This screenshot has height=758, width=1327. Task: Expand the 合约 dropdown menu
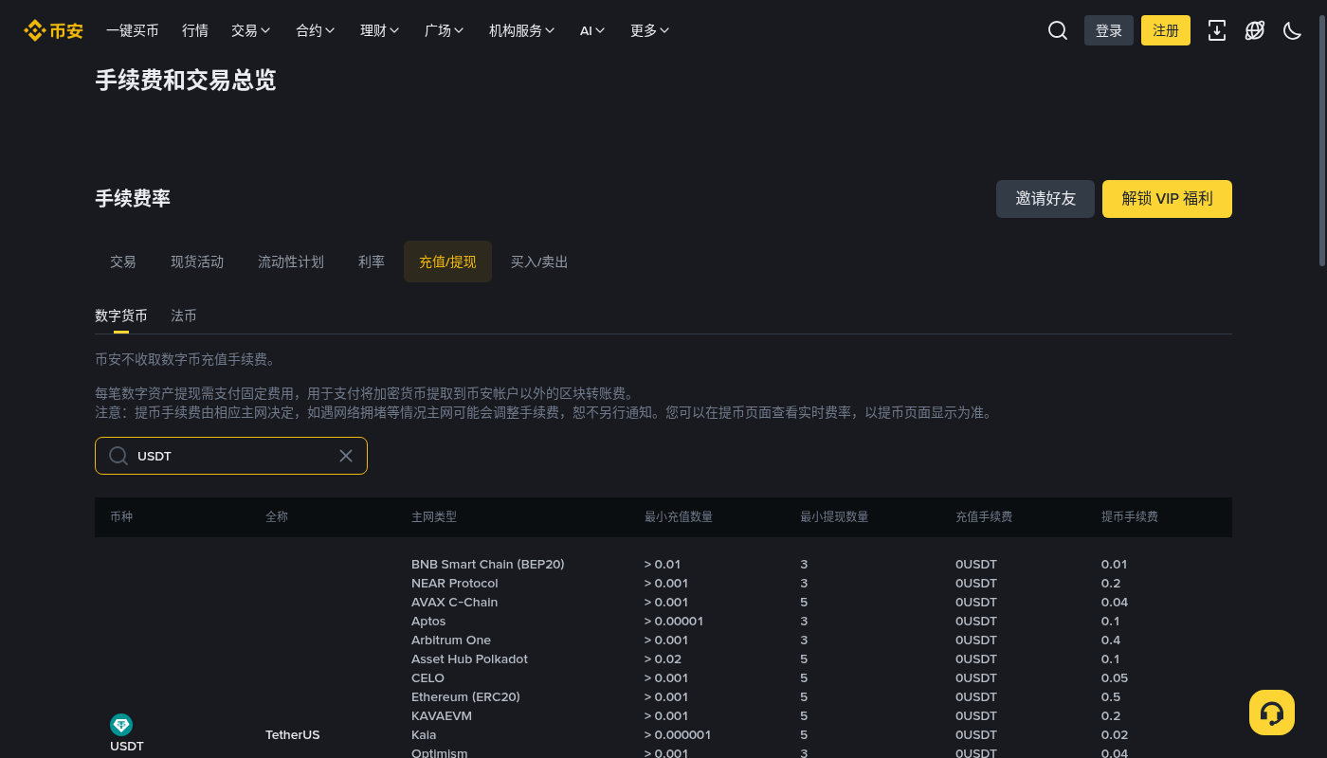(x=316, y=30)
